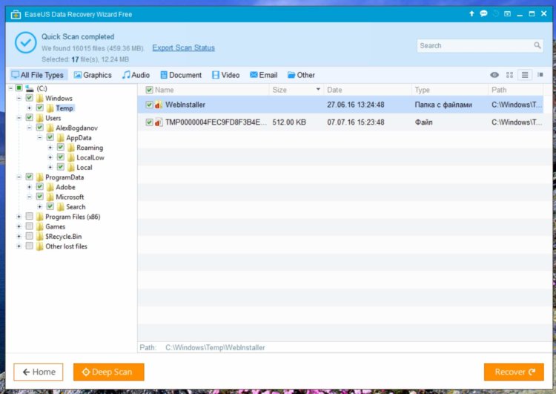Viewport: 556px width, 394px height.
Task: Filter by Document file type
Action: pos(181,75)
